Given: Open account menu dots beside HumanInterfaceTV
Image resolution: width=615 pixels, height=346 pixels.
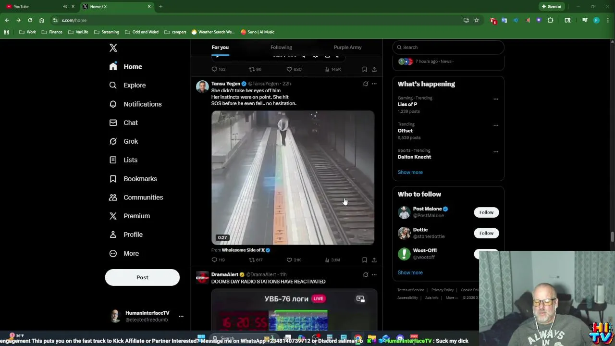Looking at the screenshot, I should 181,316.
